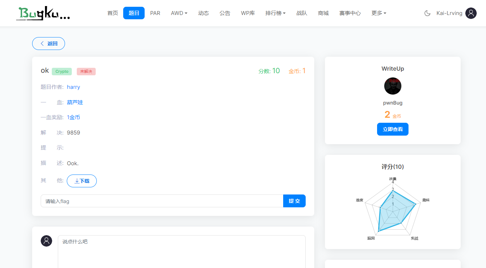486x268 pixels.
Task: Toggle the 未解决 status badge
Action: tap(86, 71)
